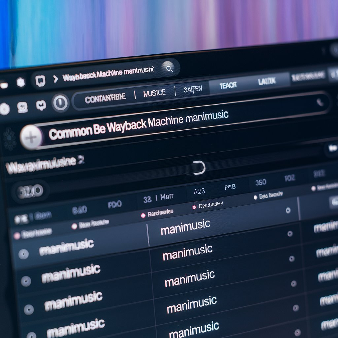Switch to the highlighted TEACR tab
The image size is (338, 338).
[228, 85]
